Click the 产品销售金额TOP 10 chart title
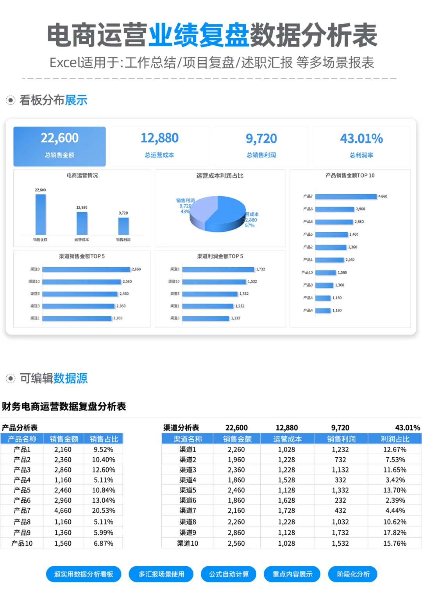 pos(350,175)
